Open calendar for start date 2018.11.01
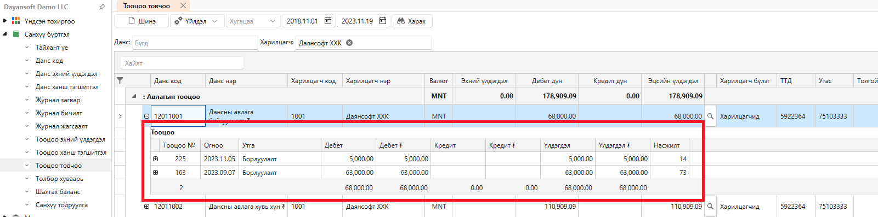 [328, 21]
